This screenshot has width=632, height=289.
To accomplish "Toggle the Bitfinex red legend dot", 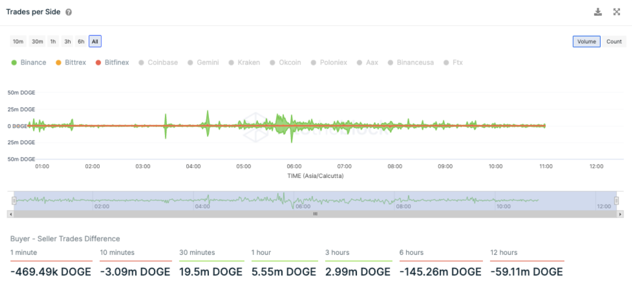I will tap(98, 63).
